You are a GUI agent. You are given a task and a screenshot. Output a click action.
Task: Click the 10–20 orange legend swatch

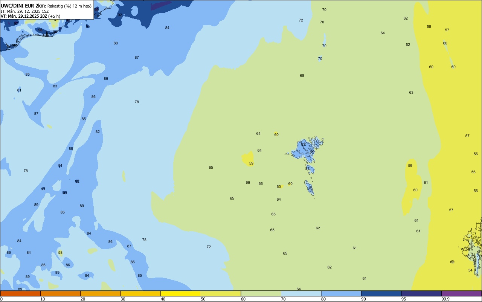point(60,293)
